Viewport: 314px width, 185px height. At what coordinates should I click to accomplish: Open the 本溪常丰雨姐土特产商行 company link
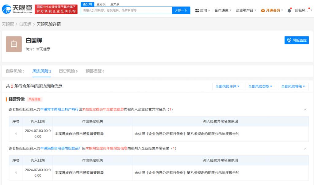click(59, 109)
